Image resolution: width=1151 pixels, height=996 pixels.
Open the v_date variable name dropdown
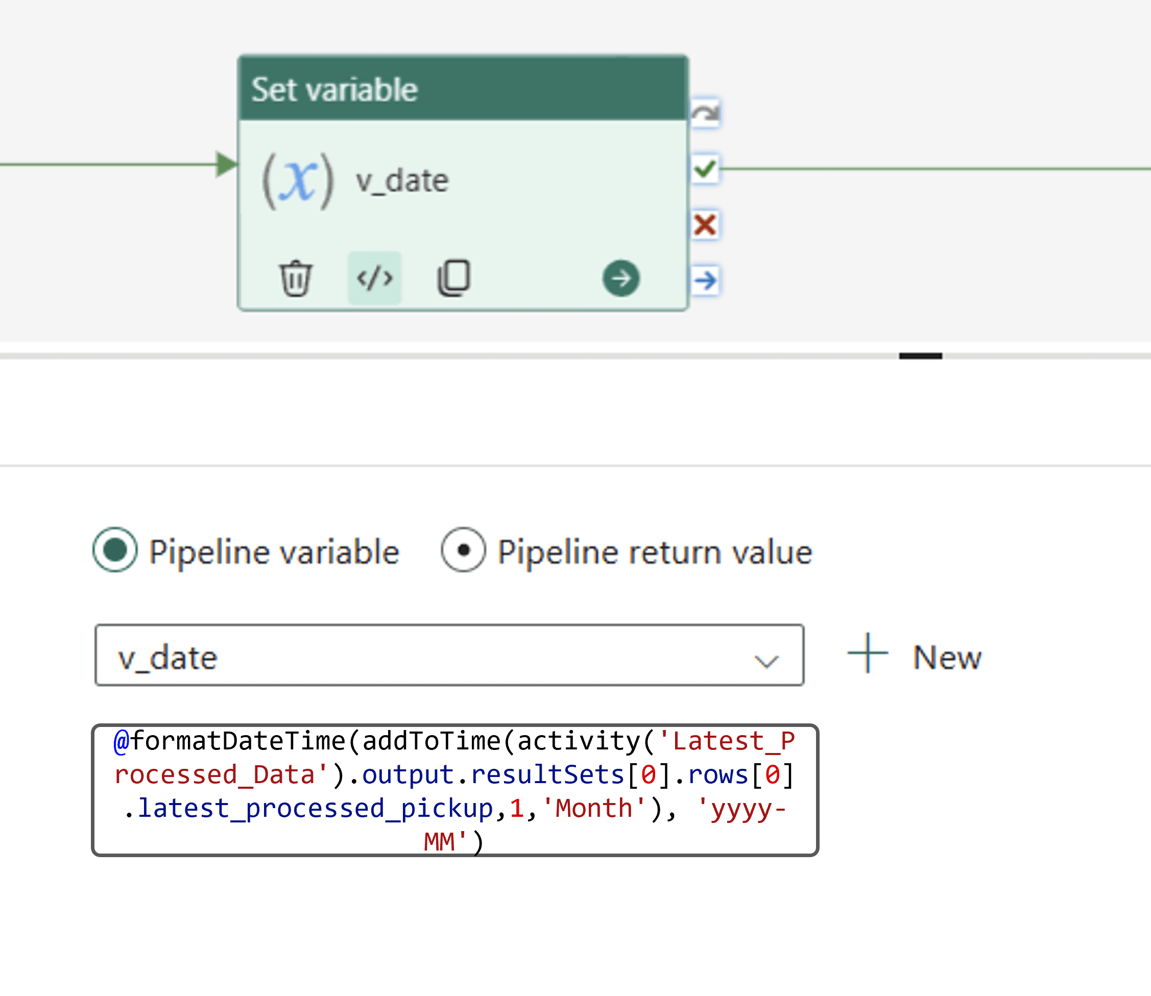[449, 655]
